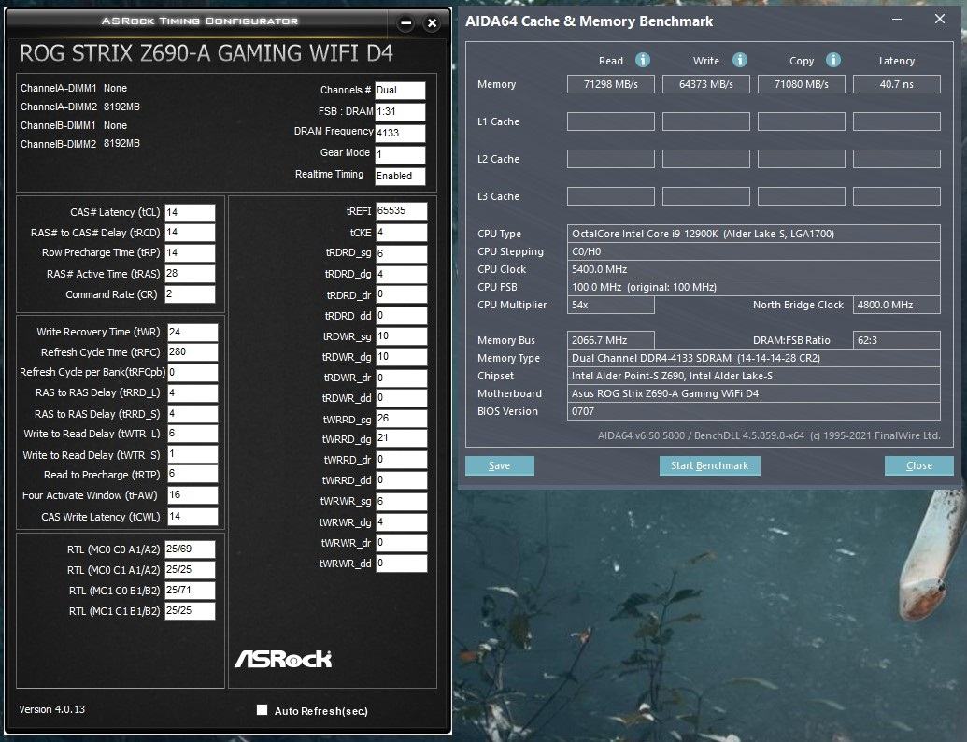Screen dimensions: 967x742
Task: Click the Refresh Cycle Time (tRFC) field
Action: [192, 352]
